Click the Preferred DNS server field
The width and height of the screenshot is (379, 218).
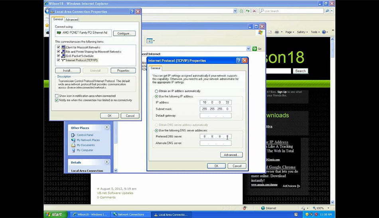coord(215,136)
